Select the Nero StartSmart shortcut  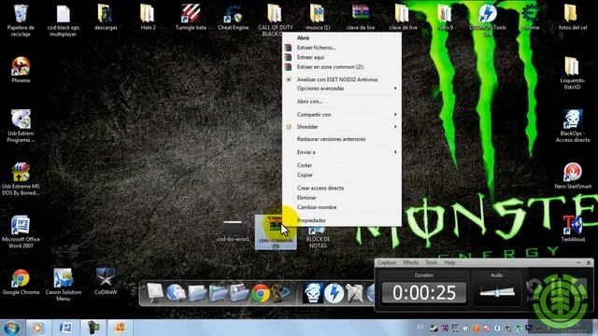tap(573, 175)
